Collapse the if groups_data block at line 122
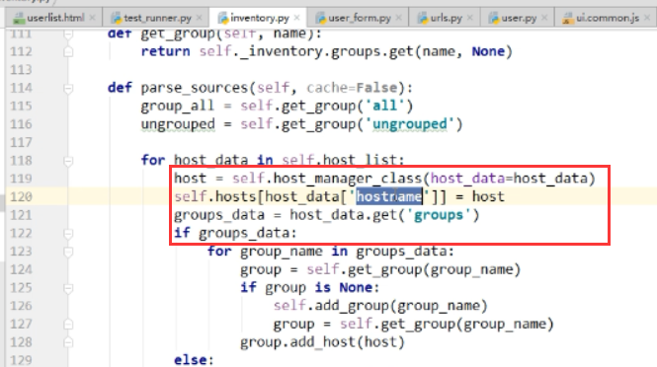Screen dimensions: 657x367 coord(68,234)
